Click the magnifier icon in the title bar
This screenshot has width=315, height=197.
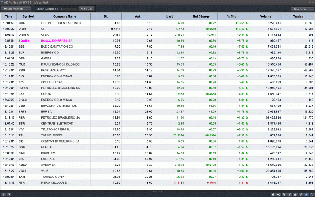[x=2, y=3]
